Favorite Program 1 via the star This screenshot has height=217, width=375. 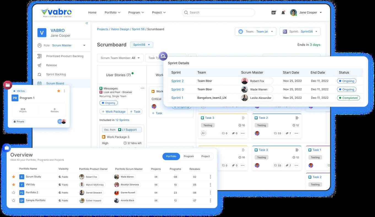click(59, 91)
